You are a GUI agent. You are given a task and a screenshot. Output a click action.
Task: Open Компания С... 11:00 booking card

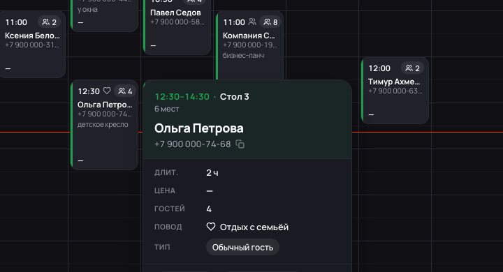(x=250, y=45)
